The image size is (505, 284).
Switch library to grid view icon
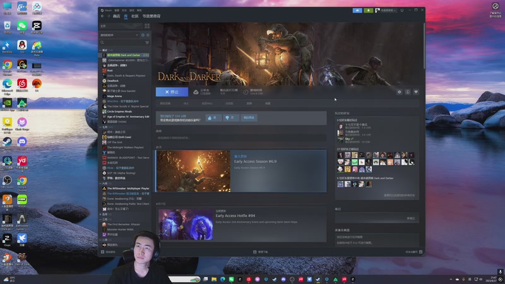[x=147, y=26]
